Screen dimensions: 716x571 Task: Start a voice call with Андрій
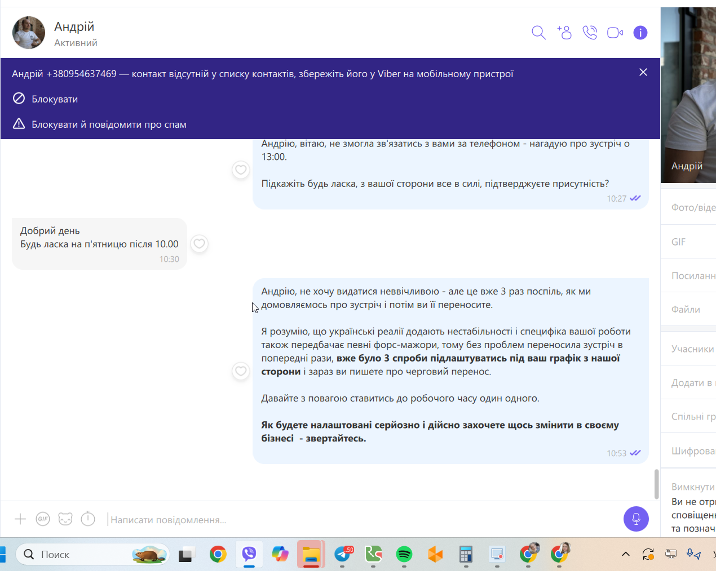click(590, 33)
